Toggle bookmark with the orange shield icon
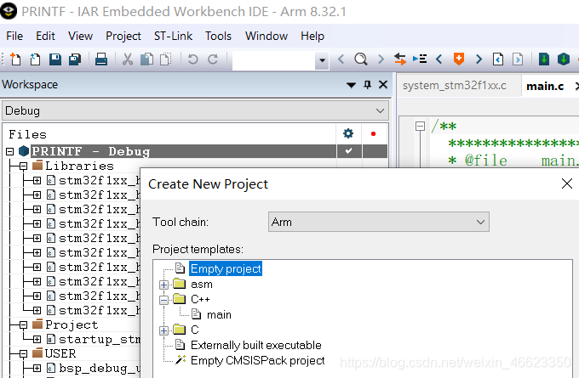The height and width of the screenshot is (378, 579). point(459,59)
